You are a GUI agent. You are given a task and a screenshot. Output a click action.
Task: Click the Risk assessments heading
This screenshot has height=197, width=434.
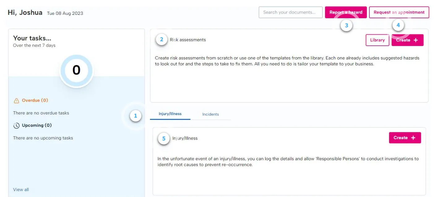point(188,40)
